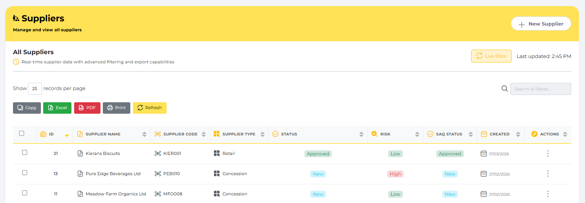585x203 pixels.
Task: Click the High risk badge
Action: pyautogui.click(x=395, y=174)
